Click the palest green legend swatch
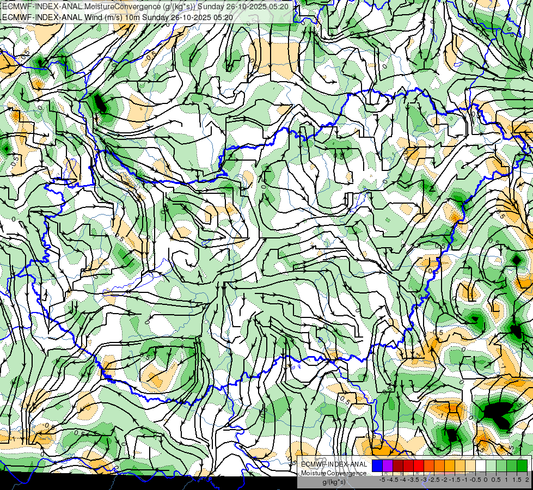 click(x=491, y=465)
